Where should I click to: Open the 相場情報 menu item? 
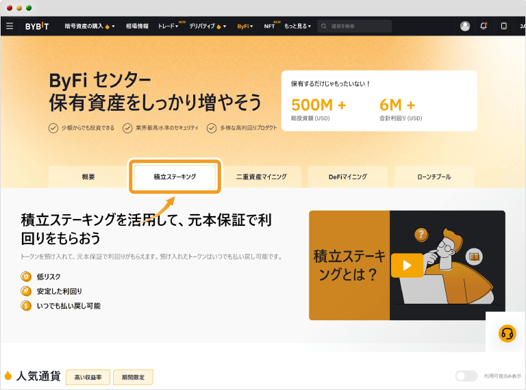click(137, 26)
